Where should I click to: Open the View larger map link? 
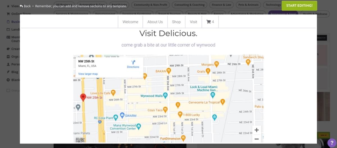88,74
